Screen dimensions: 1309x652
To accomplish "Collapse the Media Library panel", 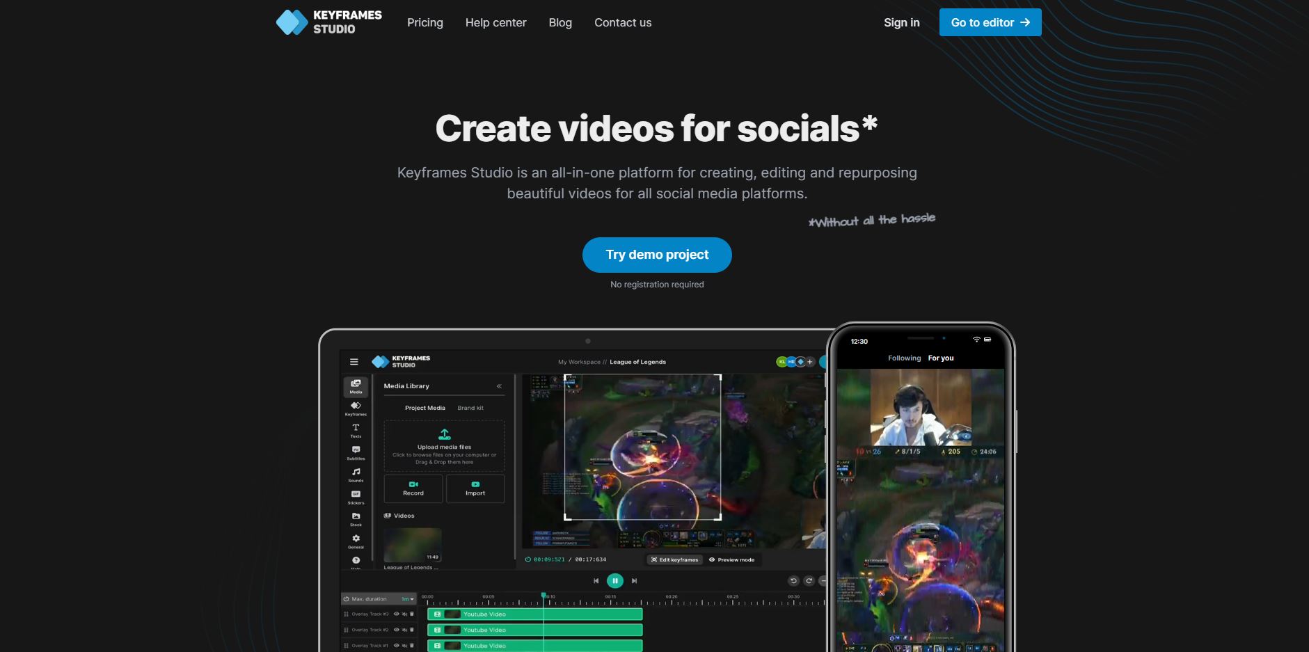I will [499, 386].
